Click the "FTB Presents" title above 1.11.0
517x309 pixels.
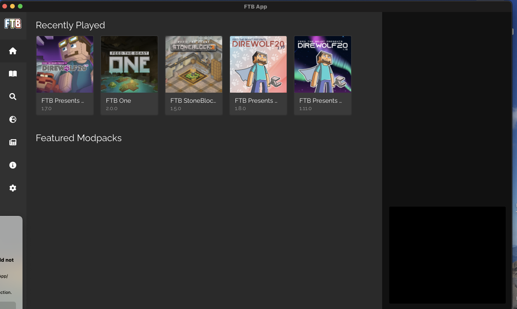click(320, 100)
